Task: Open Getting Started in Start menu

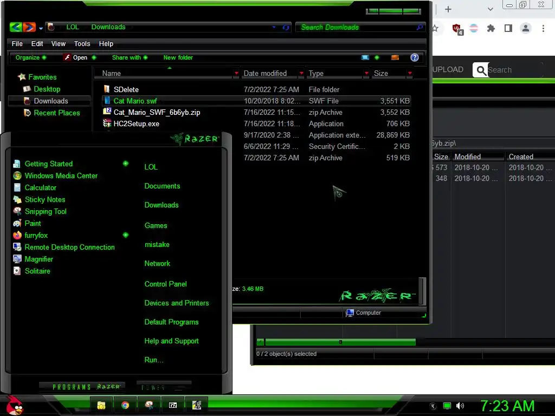Action: point(48,164)
